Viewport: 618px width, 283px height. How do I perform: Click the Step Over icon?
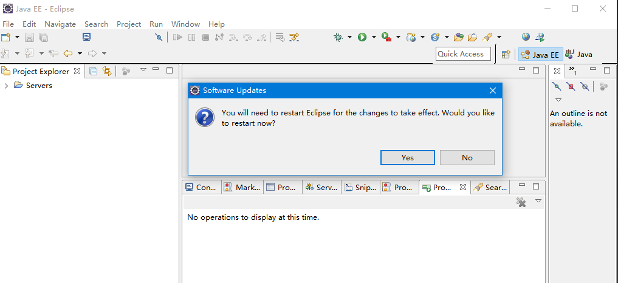coord(248,38)
